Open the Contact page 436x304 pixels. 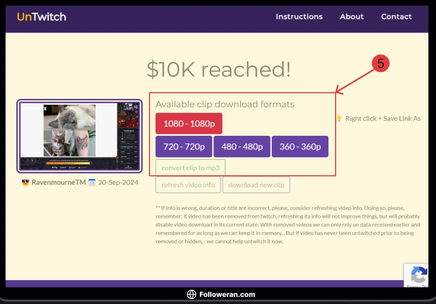(x=396, y=17)
